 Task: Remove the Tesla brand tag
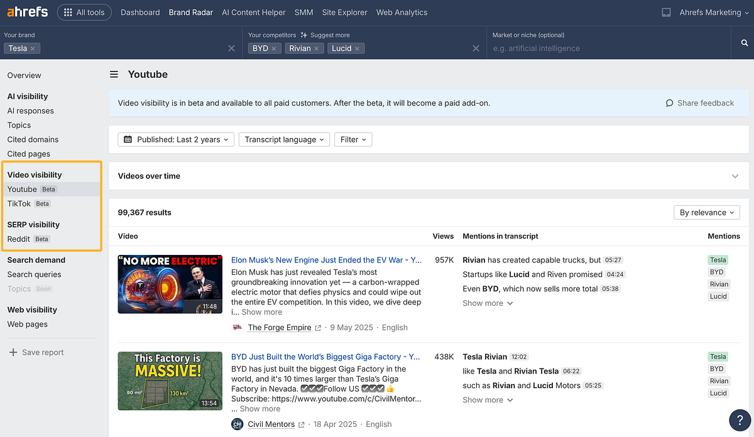tap(34, 48)
